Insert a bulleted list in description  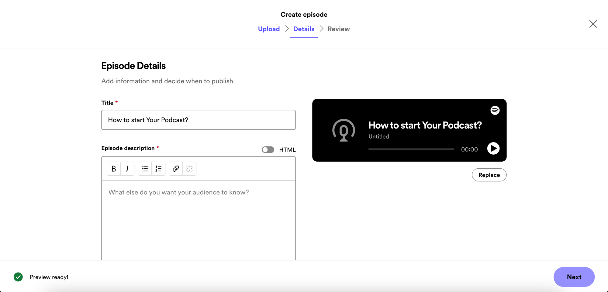click(145, 169)
